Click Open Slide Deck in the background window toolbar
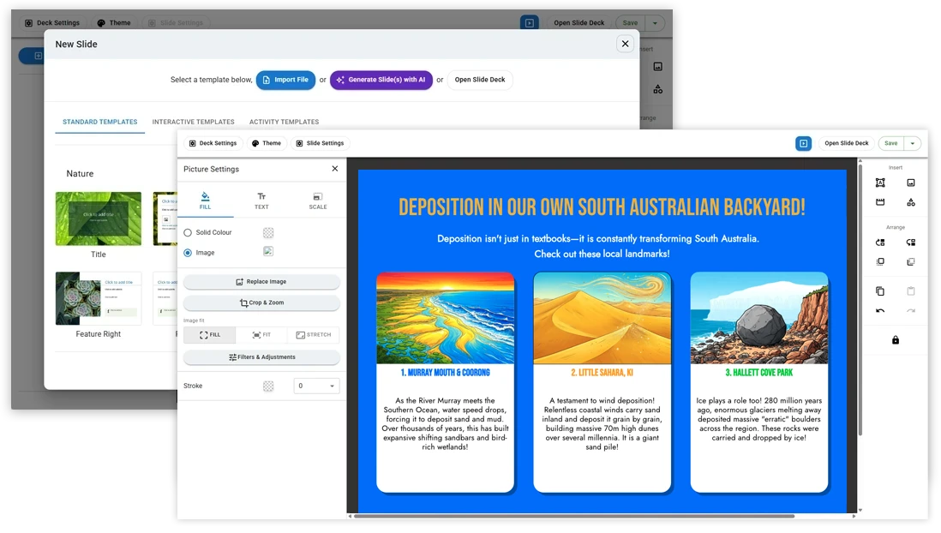Image resolution: width=941 pixels, height=533 pixels. (x=578, y=23)
